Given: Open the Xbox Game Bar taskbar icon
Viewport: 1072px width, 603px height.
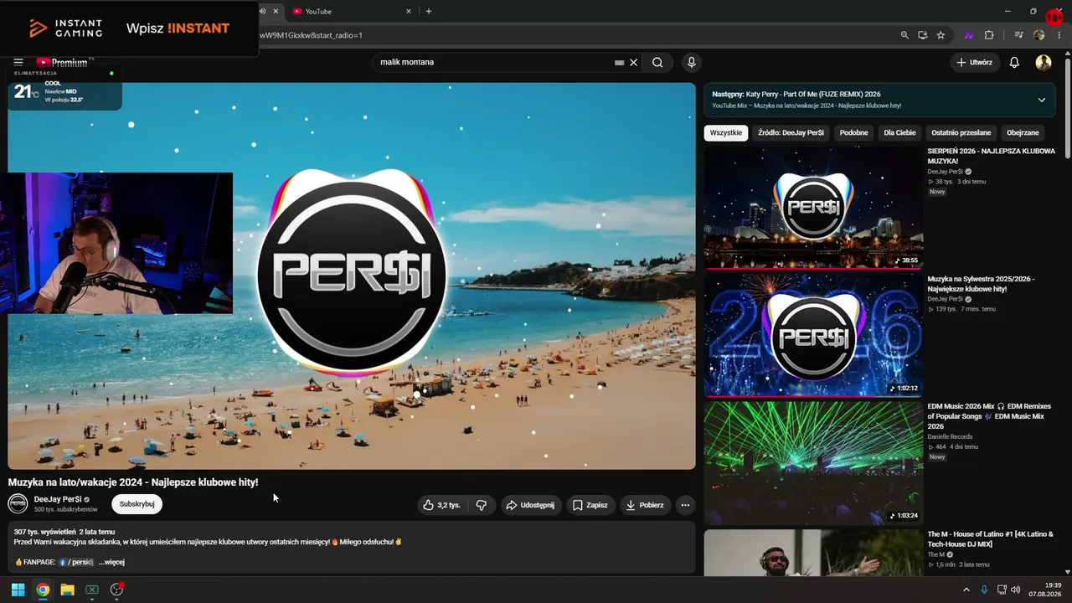Looking at the screenshot, I should (x=92, y=590).
